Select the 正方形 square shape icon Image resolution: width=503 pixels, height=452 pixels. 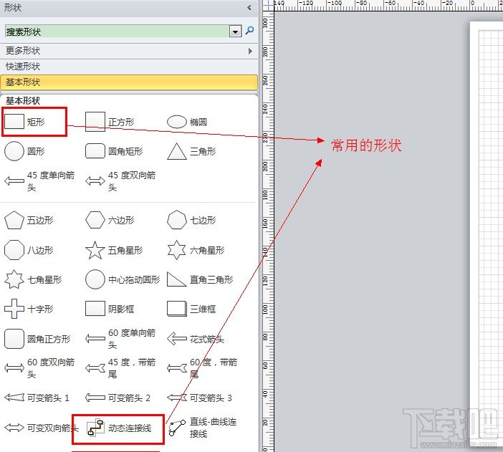pos(95,122)
